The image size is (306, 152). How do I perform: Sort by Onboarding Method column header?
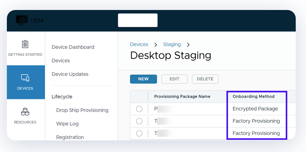pos(253,96)
